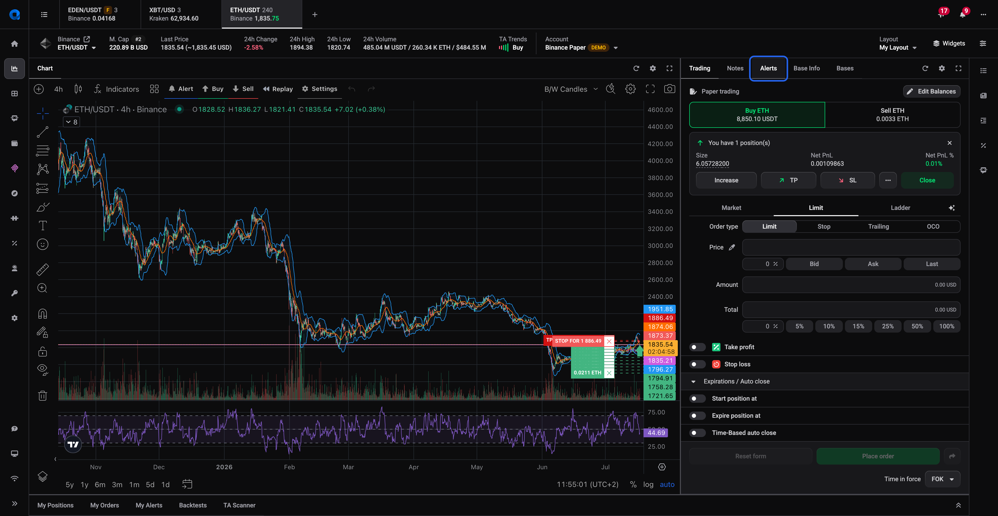
Task: Select the brush drawing tool
Action: point(43,207)
